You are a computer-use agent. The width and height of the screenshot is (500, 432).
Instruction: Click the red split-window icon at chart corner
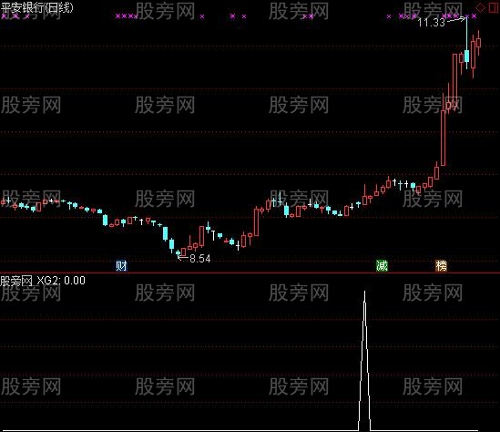tap(494, 7)
